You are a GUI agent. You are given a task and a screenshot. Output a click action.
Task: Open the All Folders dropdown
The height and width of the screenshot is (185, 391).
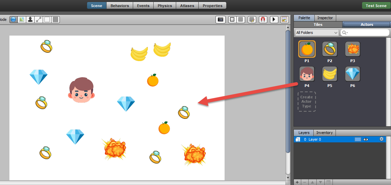point(317,33)
